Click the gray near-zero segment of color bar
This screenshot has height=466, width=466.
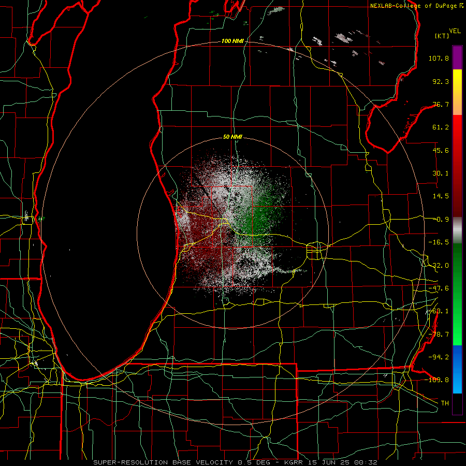(457, 230)
